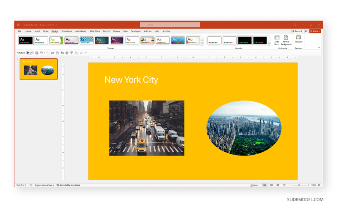The height and width of the screenshot is (208, 337).
Task: Expand the Themes gallery More arrow
Action: pos(202,44)
